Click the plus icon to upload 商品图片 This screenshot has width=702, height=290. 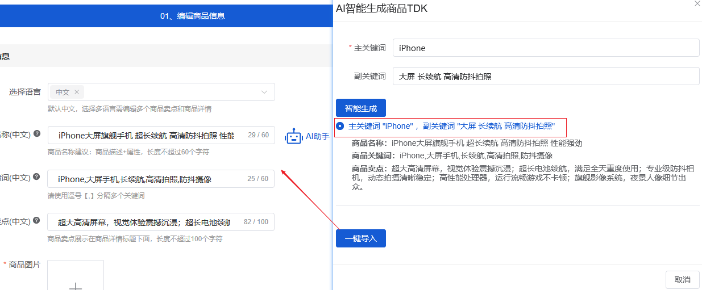tap(76, 286)
